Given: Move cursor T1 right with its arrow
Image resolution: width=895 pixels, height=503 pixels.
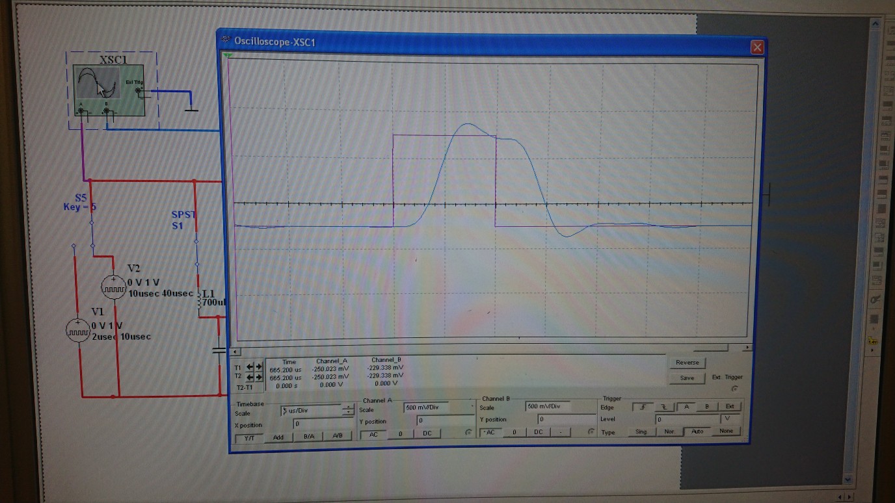Looking at the screenshot, I should coord(258,367).
